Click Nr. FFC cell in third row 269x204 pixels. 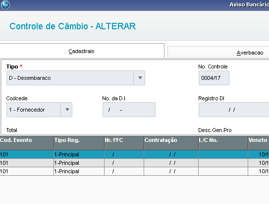click(x=124, y=171)
